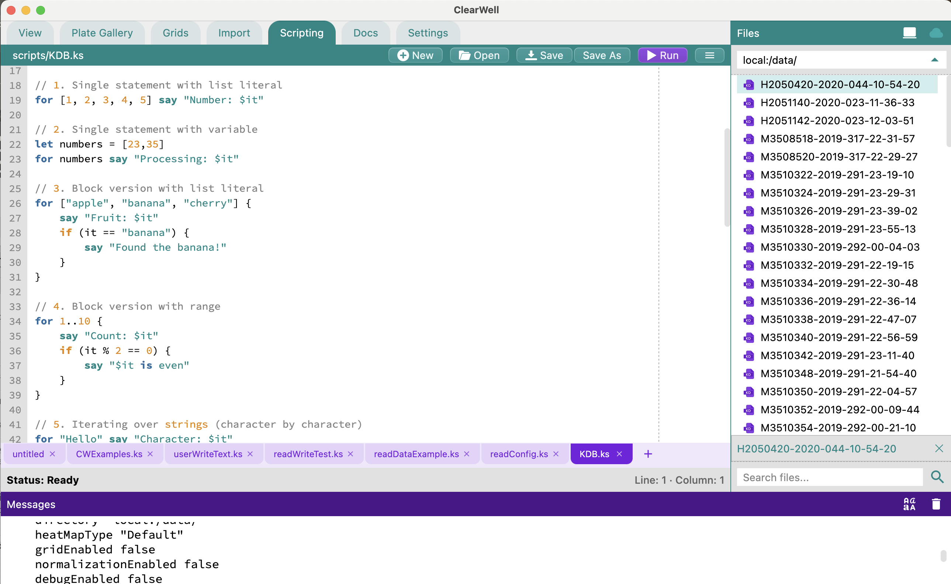Open the Plate Gallery tab
This screenshot has width=951, height=584.
102,33
